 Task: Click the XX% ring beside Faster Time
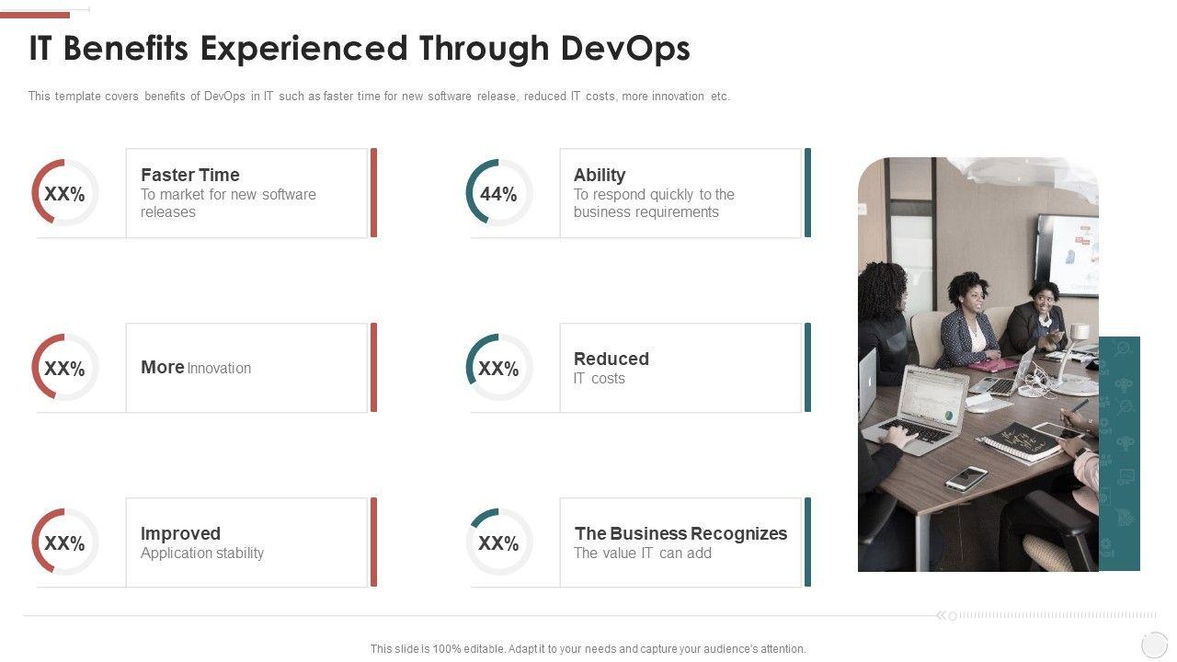[64, 193]
